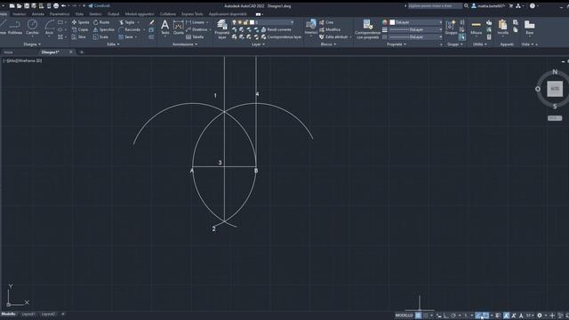
Task: Click Corrispondenza con proprietà icon
Action: [367, 29]
